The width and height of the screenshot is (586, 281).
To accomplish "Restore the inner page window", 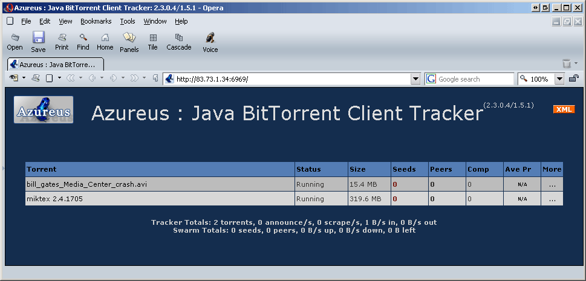I will [567, 22].
